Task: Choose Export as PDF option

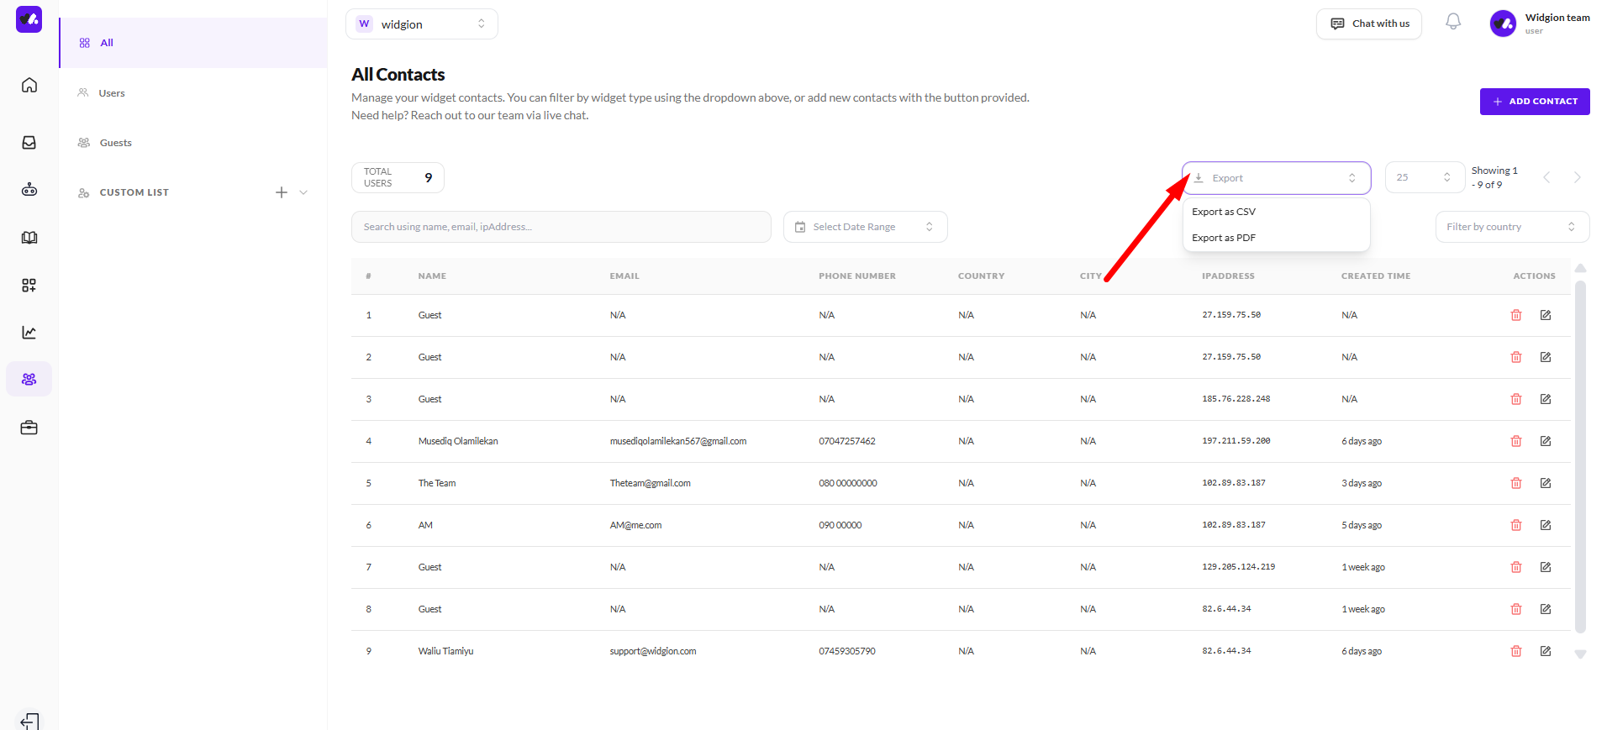Action: 1224,238
